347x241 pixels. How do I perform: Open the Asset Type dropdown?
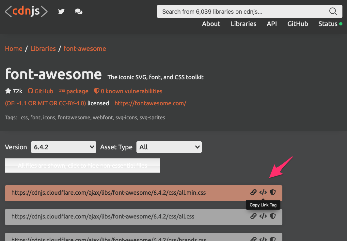(x=169, y=147)
